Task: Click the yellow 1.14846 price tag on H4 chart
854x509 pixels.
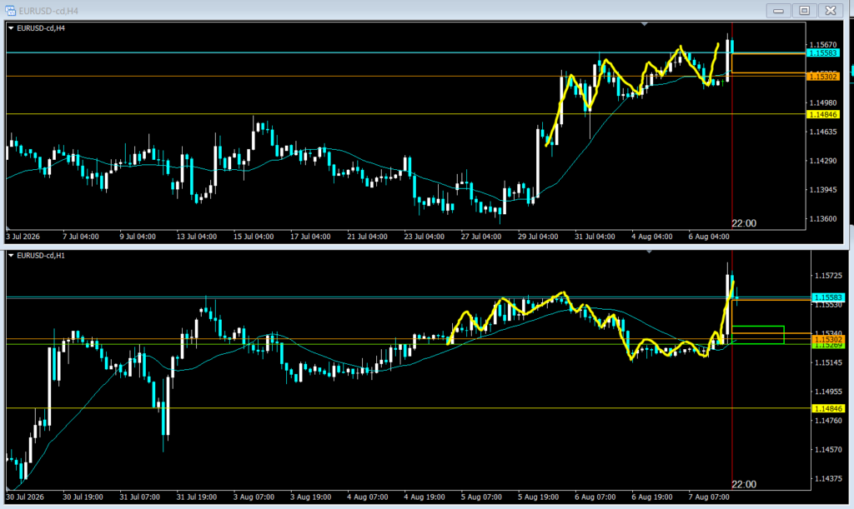Action: tap(823, 114)
